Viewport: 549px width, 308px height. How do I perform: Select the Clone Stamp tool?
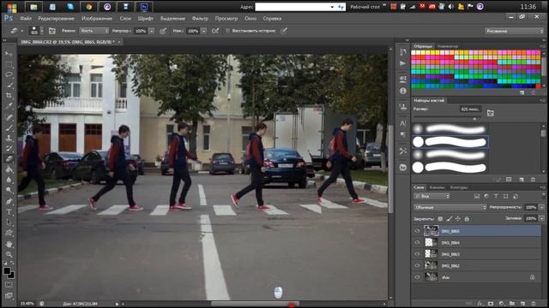click(9, 138)
